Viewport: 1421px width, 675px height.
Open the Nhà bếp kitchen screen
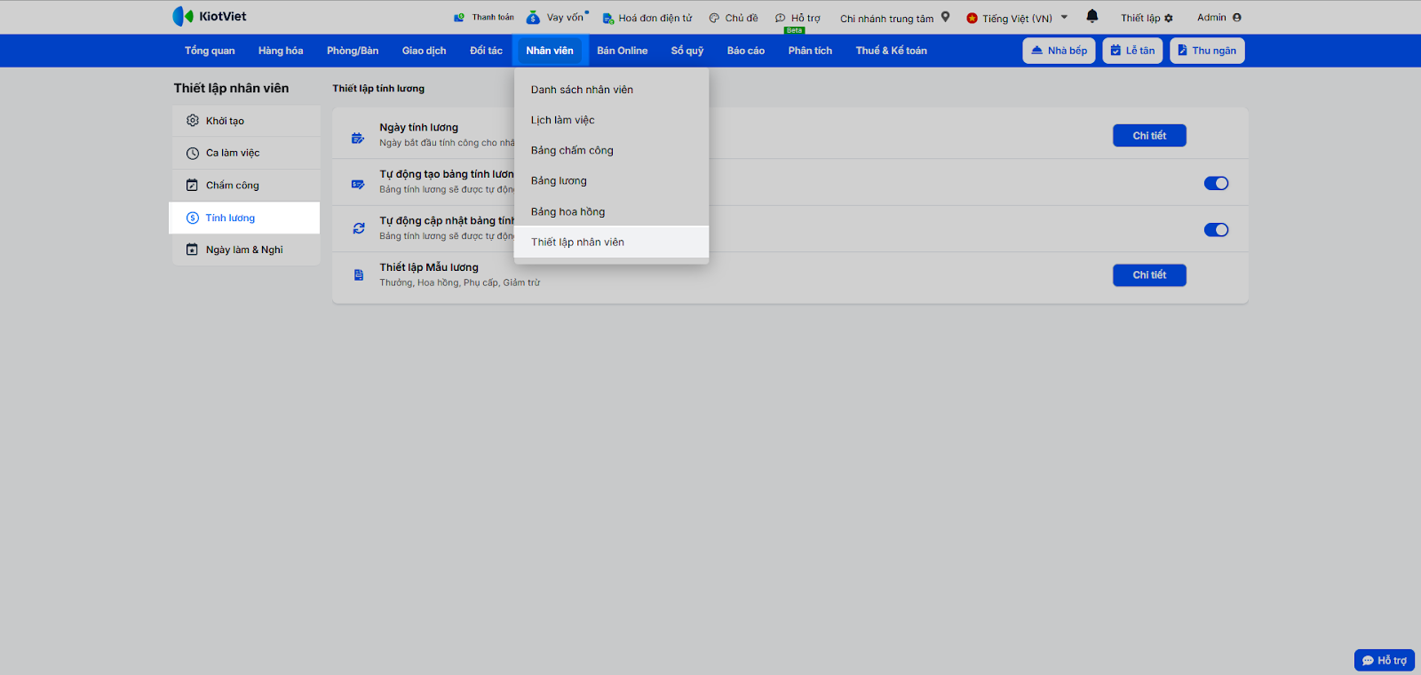[x=1059, y=51]
